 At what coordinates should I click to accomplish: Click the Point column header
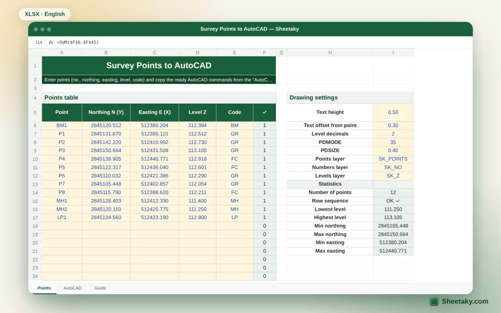(62, 112)
